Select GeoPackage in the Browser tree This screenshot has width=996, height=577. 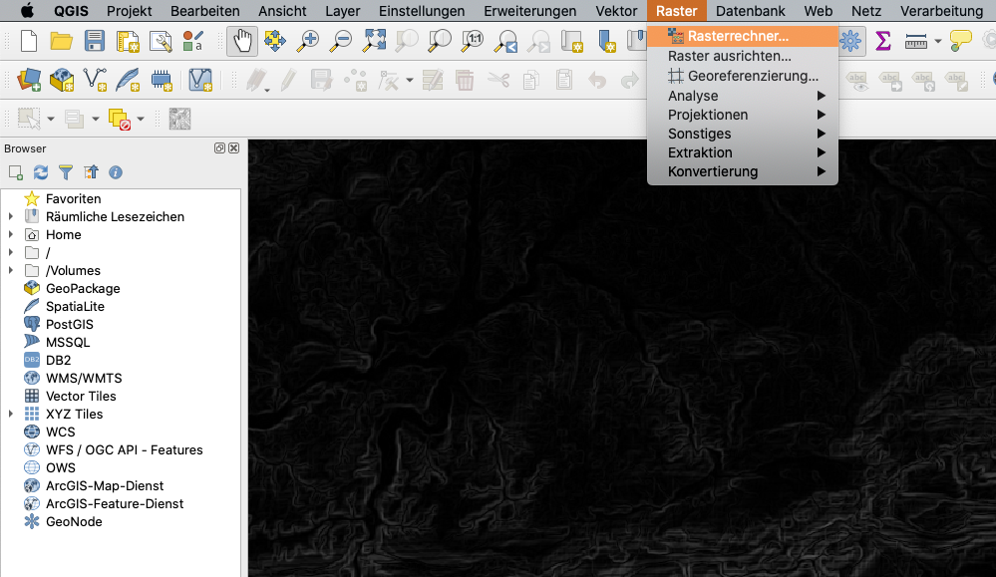point(83,288)
